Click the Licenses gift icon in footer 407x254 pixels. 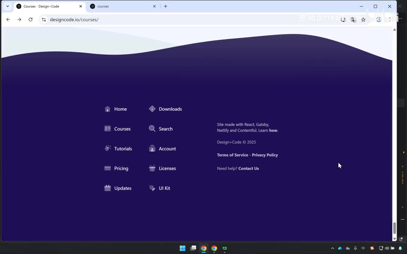pos(152,168)
